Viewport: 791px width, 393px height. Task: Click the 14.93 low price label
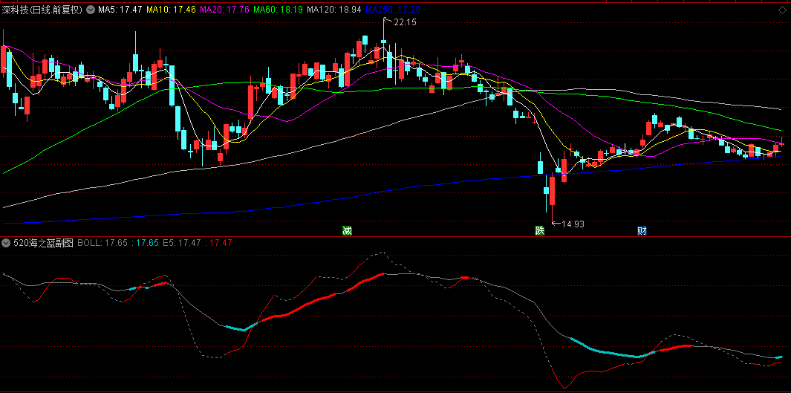[x=573, y=224]
